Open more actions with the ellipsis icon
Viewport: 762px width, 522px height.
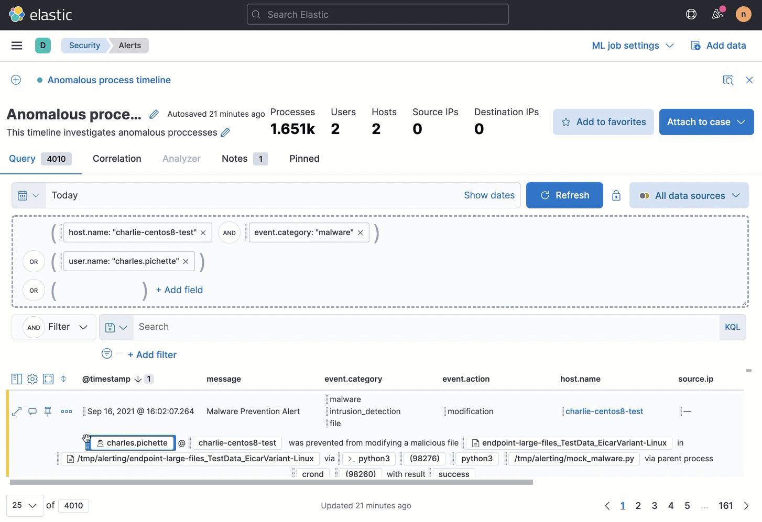click(x=67, y=411)
